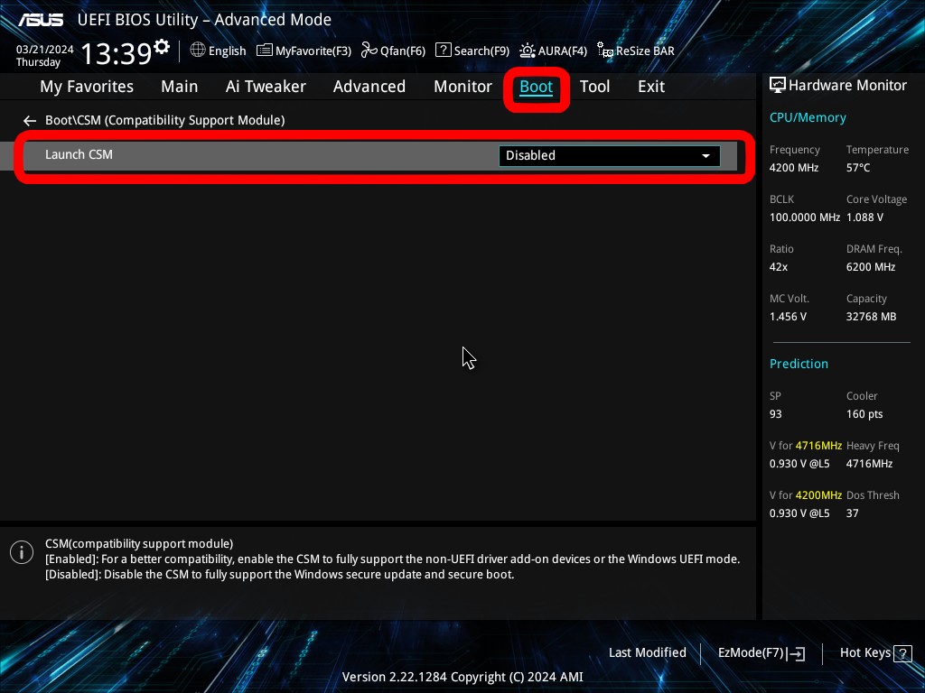Click the UEFI BIOS Utility title
The image size is (925, 693).
click(204, 20)
